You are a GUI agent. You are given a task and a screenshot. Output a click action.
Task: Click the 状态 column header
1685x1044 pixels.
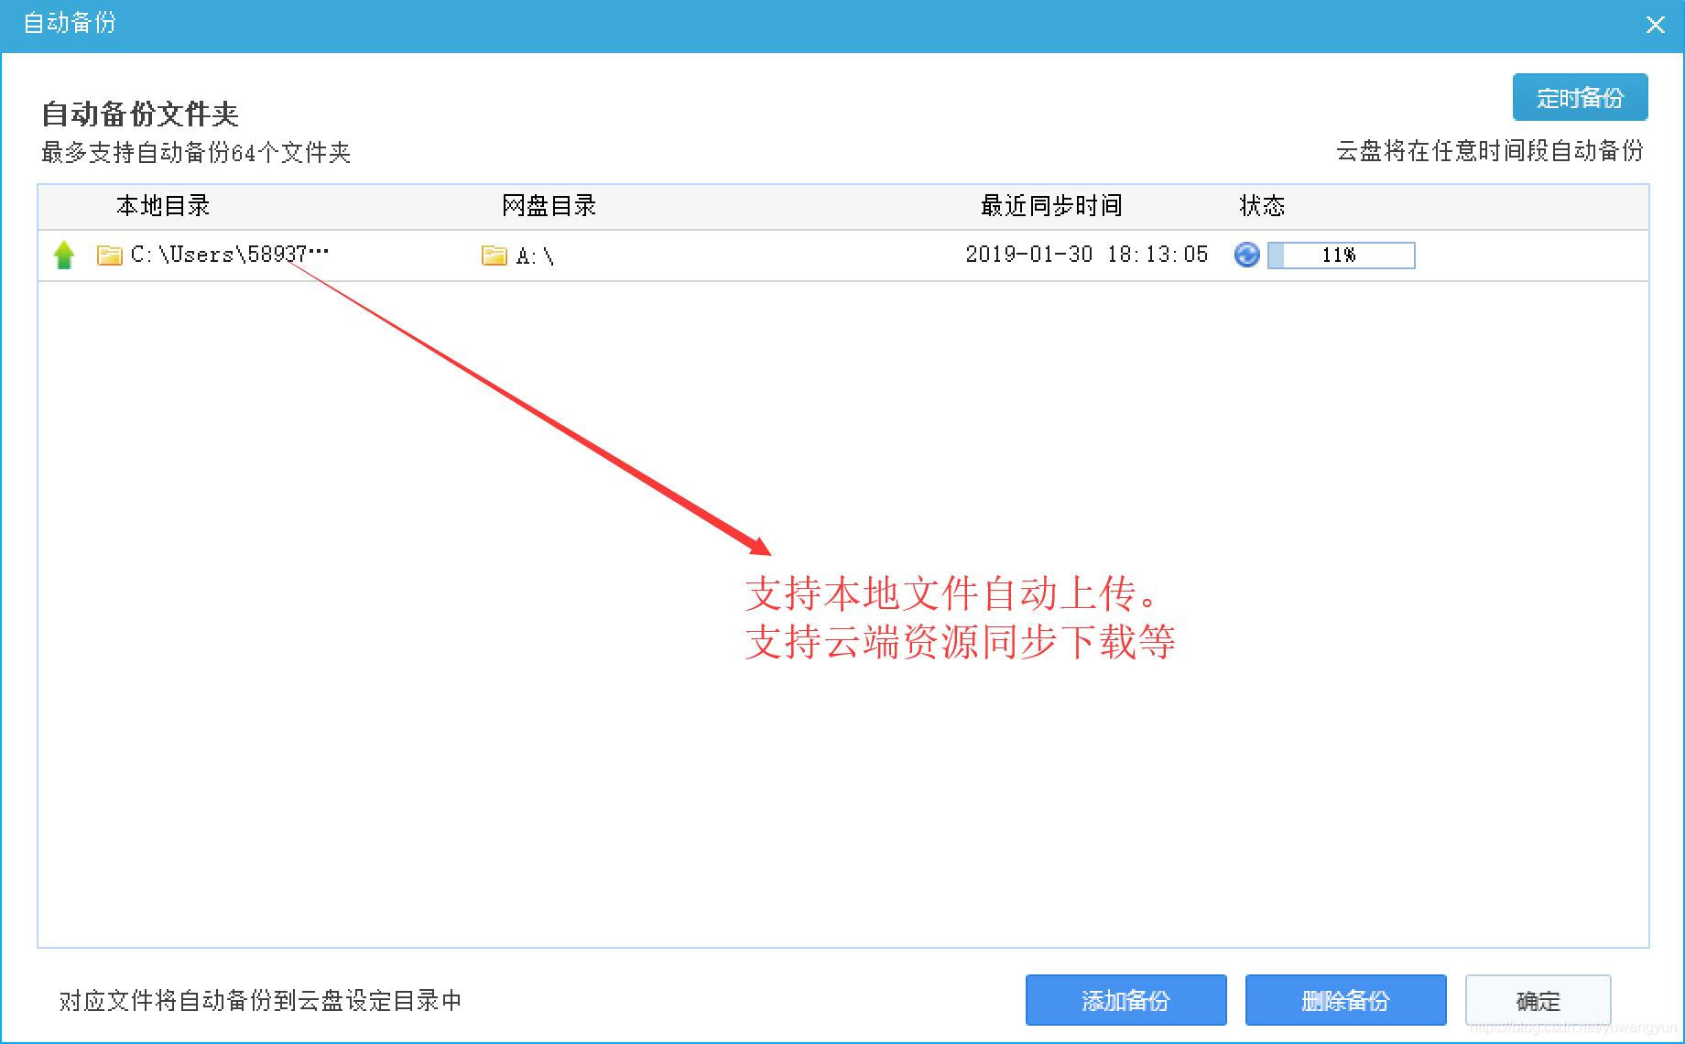1262,206
